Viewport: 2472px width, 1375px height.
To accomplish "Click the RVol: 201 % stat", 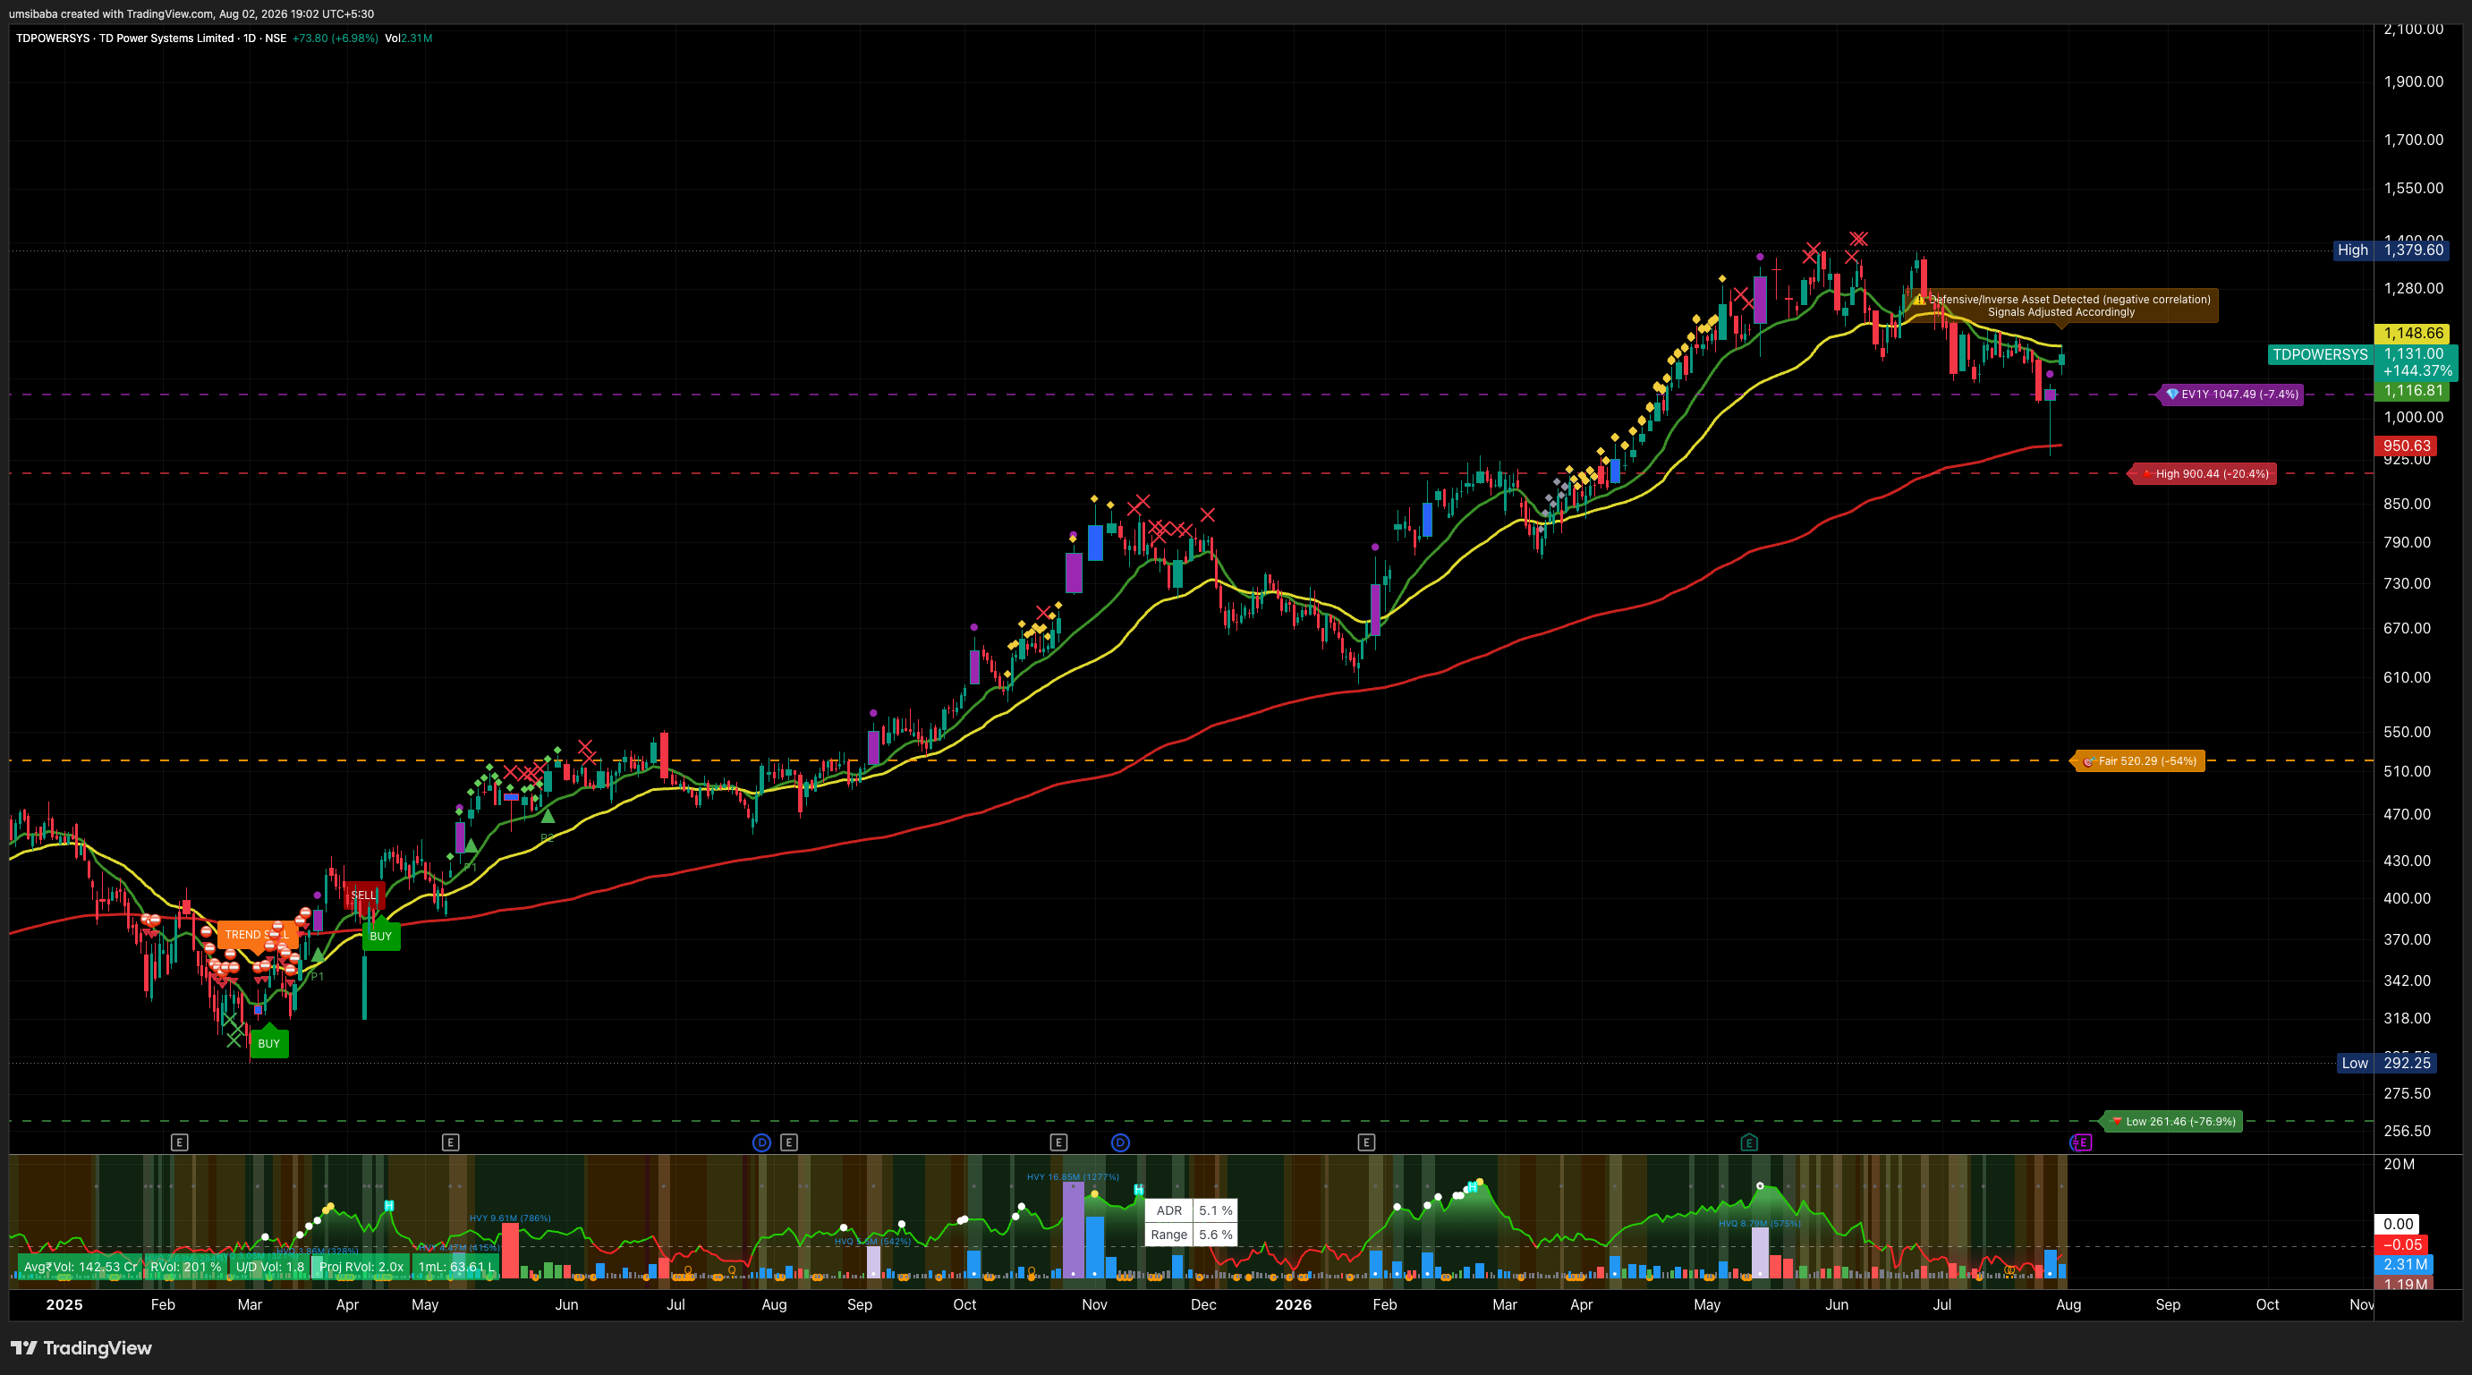I will click(186, 1267).
